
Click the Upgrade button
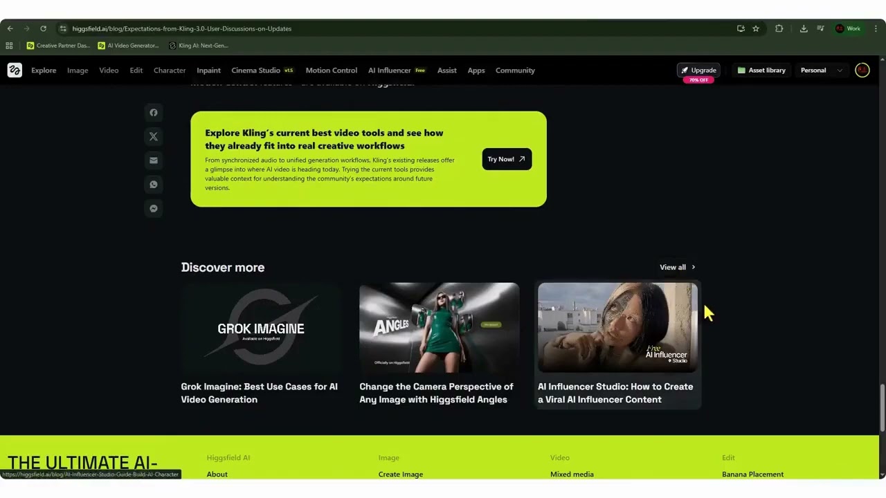click(698, 70)
